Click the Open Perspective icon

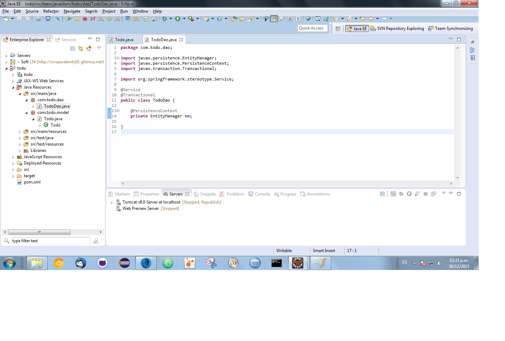[338, 28]
